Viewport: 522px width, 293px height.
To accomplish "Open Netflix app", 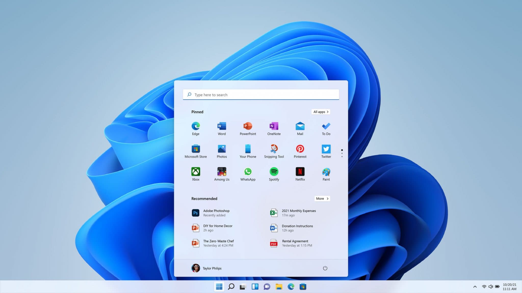I will click(x=300, y=173).
